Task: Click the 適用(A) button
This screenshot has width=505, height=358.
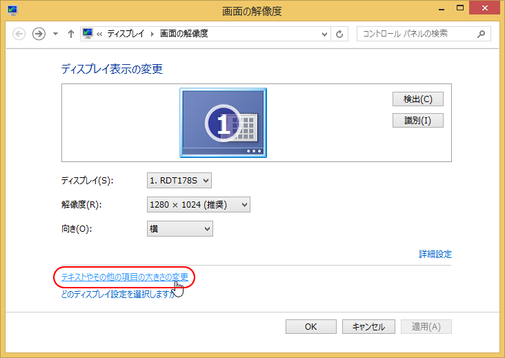Action: click(426, 327)
